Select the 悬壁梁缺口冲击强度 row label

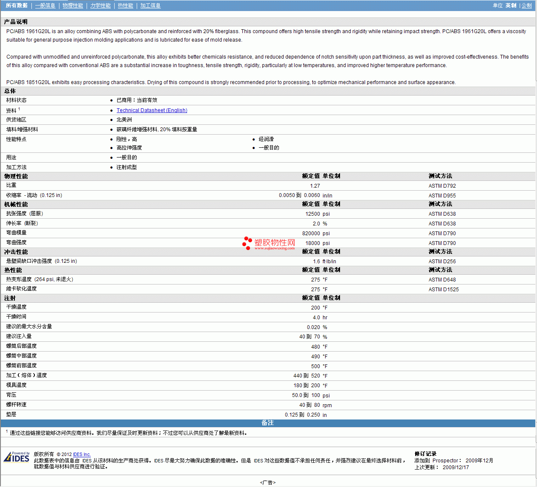click(x=42, y=261)
